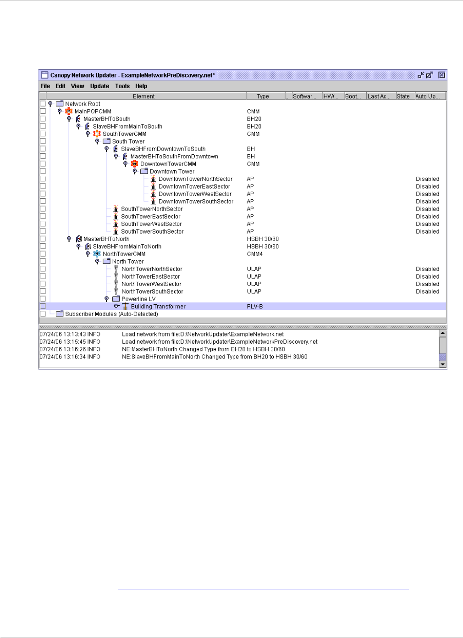
Task: Click the DowntownTowerSouthSector AP icon
Action: 153,201
